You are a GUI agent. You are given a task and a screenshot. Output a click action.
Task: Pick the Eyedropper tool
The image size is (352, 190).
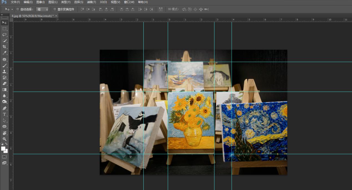(x=4, y=53)
